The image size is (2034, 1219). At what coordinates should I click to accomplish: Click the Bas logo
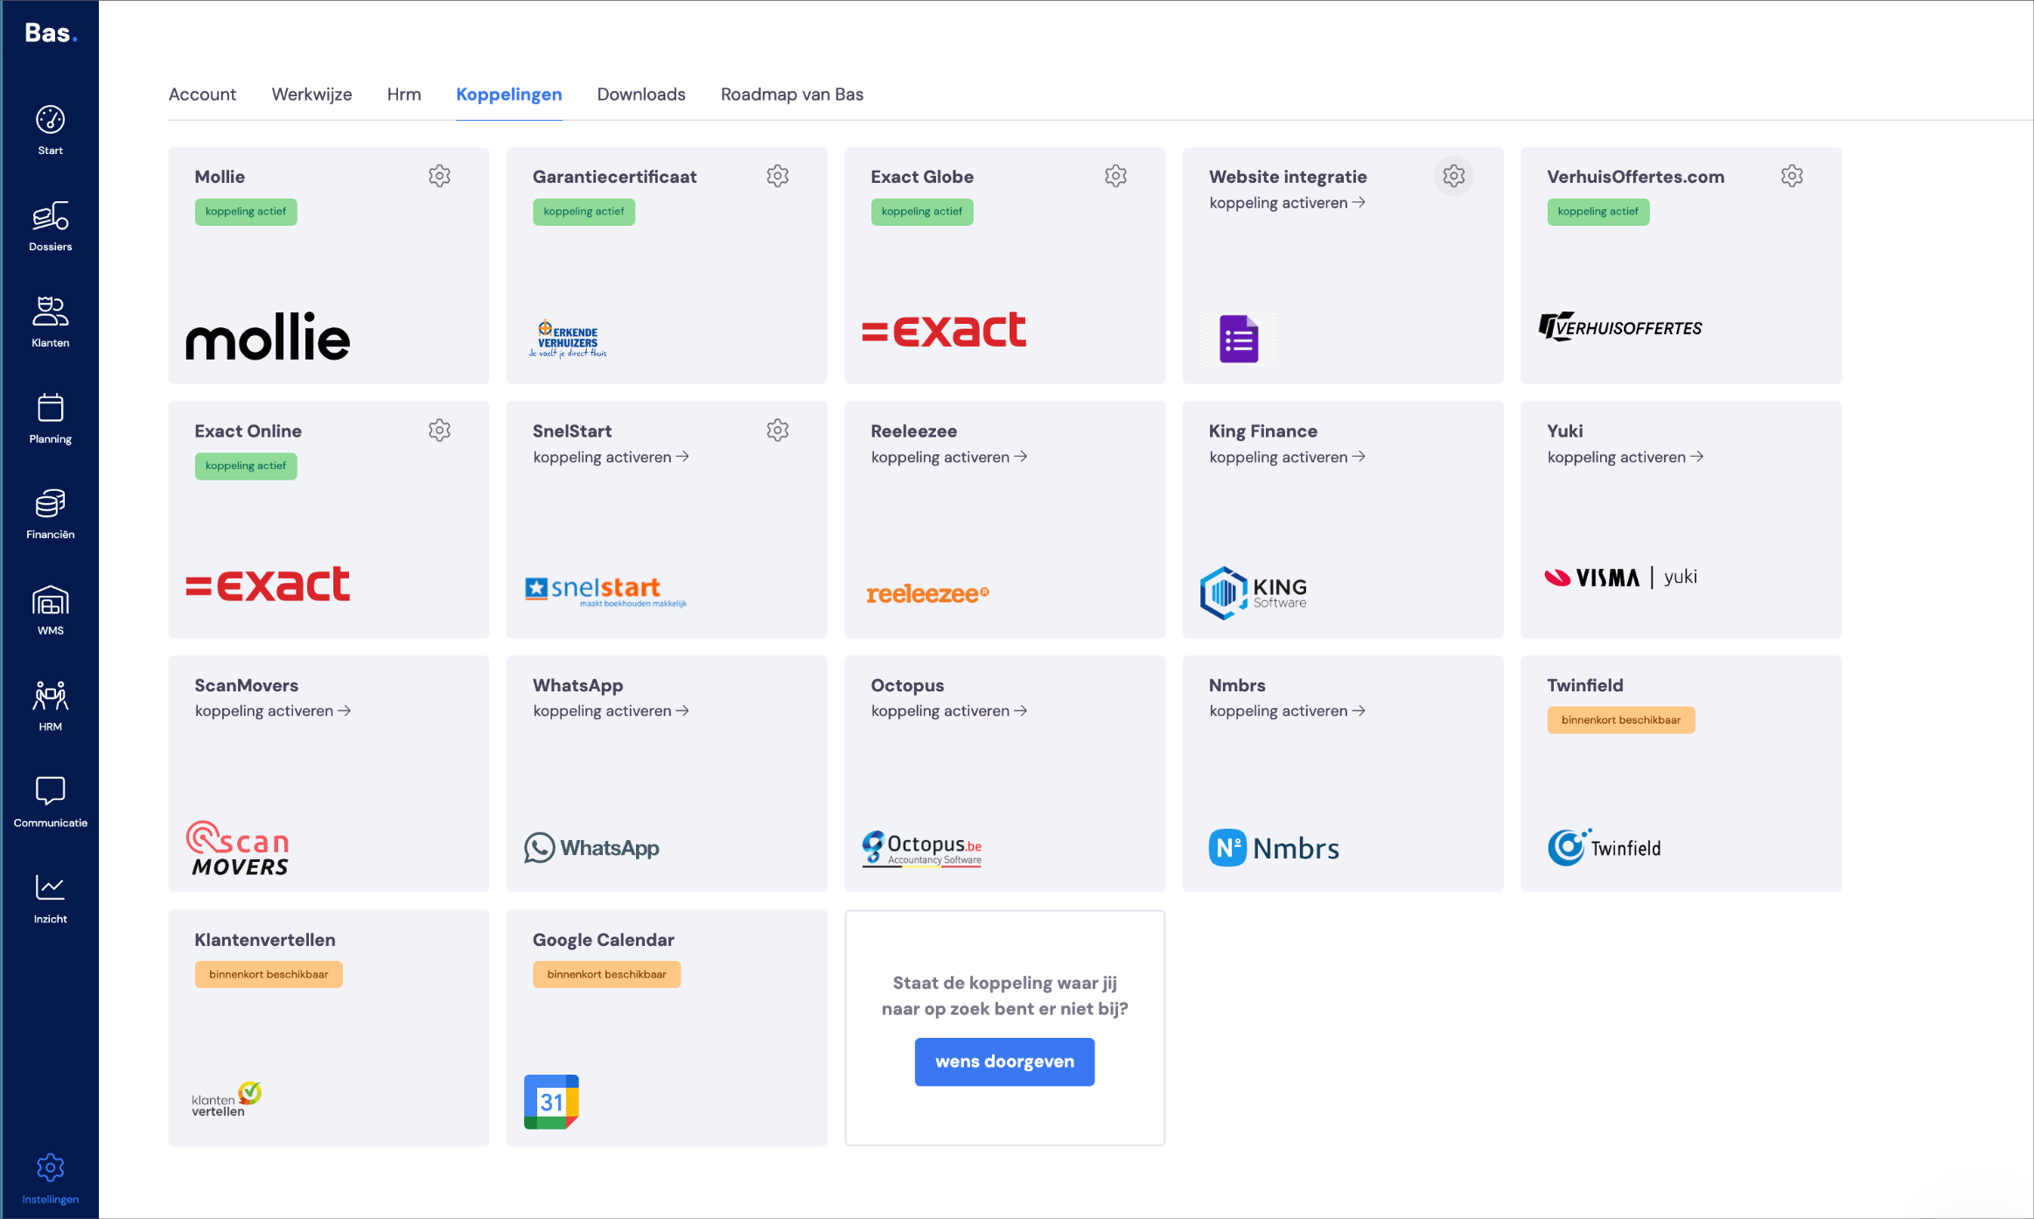51,33
